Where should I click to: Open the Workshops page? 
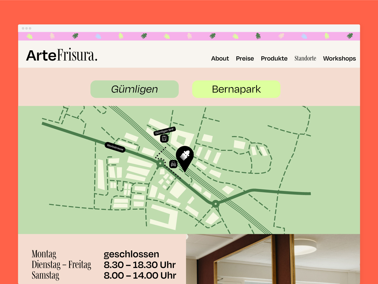click(x=339, y=58)
